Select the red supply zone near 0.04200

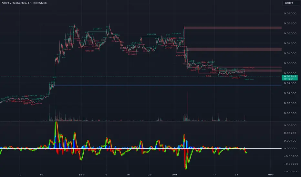[234, 49]
